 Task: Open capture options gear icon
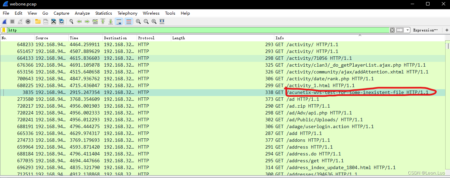(28, 22)
